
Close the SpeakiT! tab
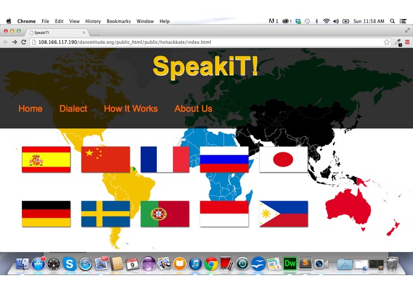84,33
